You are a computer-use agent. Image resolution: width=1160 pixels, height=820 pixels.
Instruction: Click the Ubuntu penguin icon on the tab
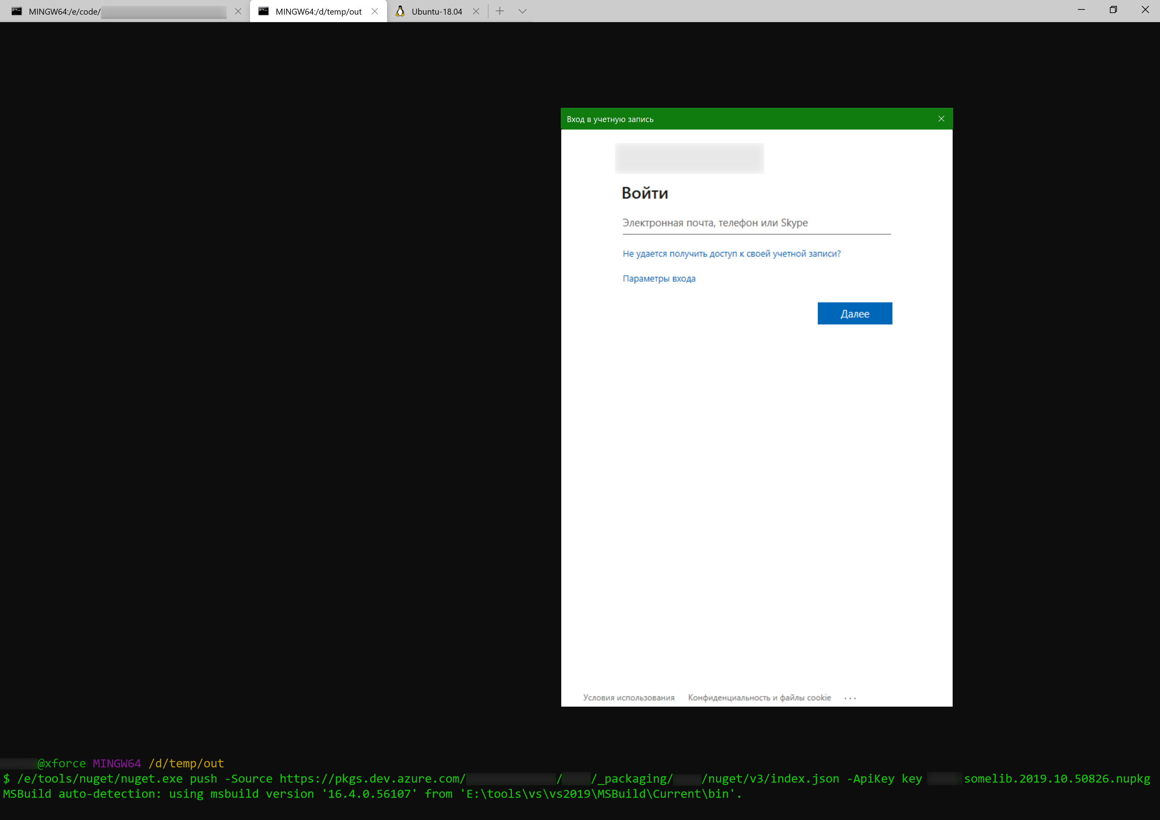tap(400, 11)
